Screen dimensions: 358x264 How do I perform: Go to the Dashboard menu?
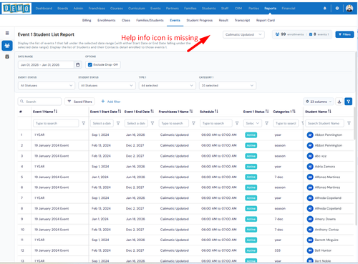(x=44, y=9)
